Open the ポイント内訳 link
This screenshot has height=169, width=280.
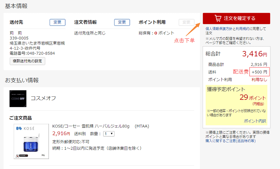[254, 121]
